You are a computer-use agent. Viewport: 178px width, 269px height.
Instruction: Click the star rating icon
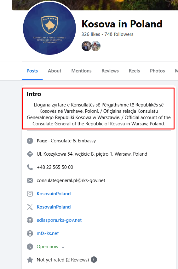tap(30, 260)
